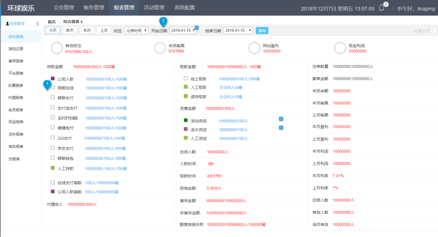Open the 账务管理 top menu

point(94,8)
